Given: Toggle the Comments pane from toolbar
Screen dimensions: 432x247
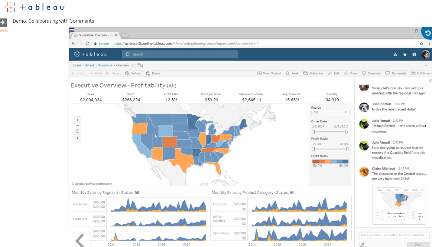Looking at the screenshot, I should click(x=396, y=73).
